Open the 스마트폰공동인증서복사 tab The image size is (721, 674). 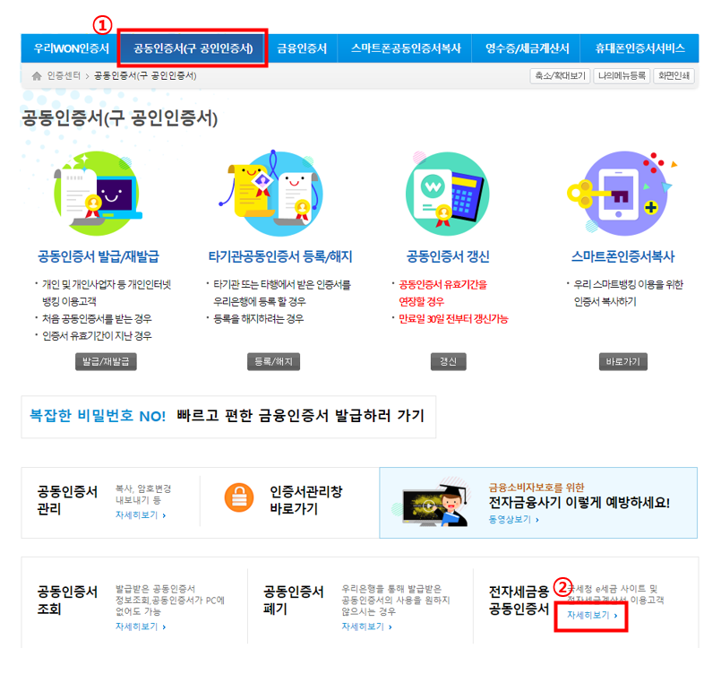(x=406, y=48)
